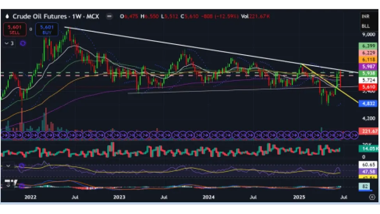Click the open price O 6,475 readout
This screenshot has height=214, width=380.
129,16
